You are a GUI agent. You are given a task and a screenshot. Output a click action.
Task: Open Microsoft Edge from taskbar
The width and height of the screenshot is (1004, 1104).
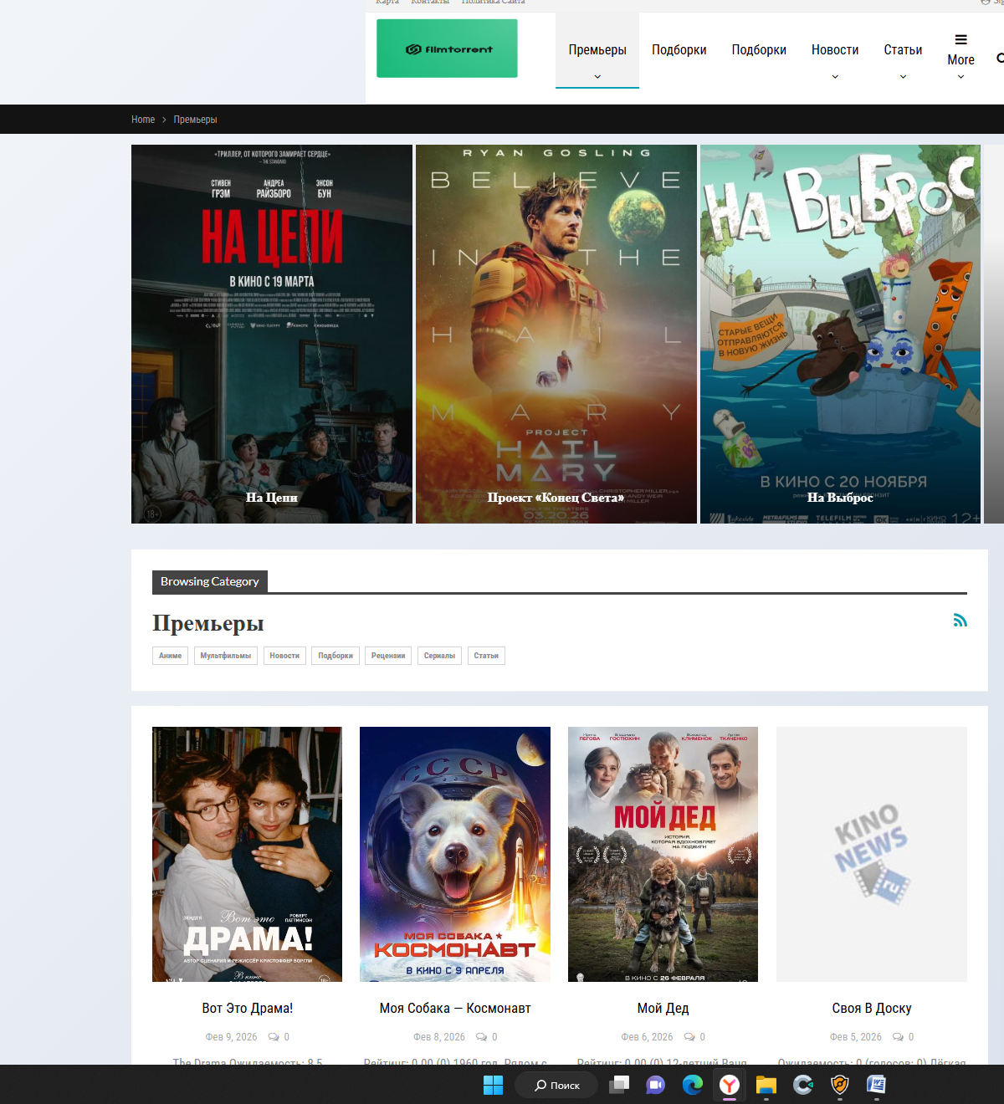coord(693,1085)
